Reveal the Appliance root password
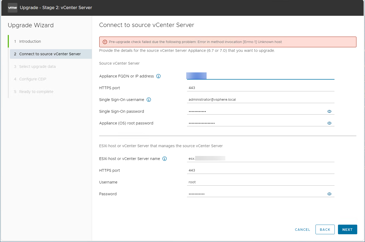 click(329, 123)
